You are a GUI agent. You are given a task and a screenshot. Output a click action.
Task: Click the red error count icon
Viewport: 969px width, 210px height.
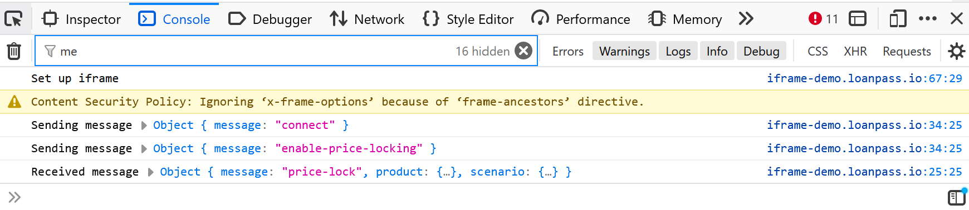pyautogui.click(x=815, y=19)
